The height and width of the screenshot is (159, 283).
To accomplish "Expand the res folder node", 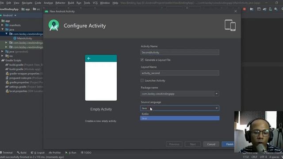I will click(x=2, y=56).
